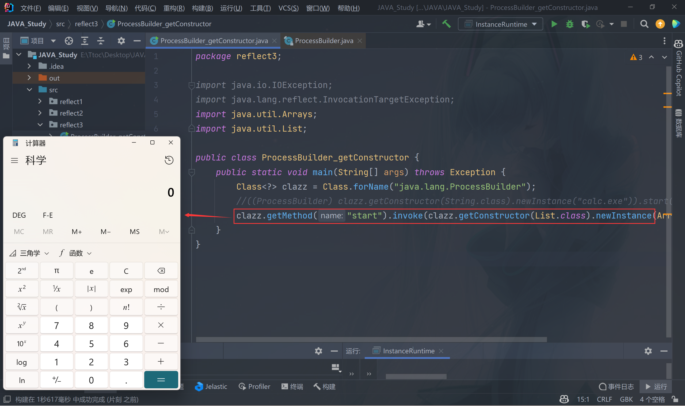
Task: Open GitHub Copilot side panel
Action: tap(678, 68)
